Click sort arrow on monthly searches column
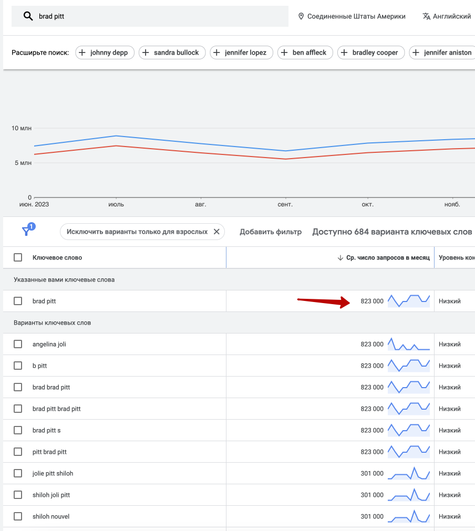Image resolution: width=475 pixels, height=531 pixels. (340, 257)
